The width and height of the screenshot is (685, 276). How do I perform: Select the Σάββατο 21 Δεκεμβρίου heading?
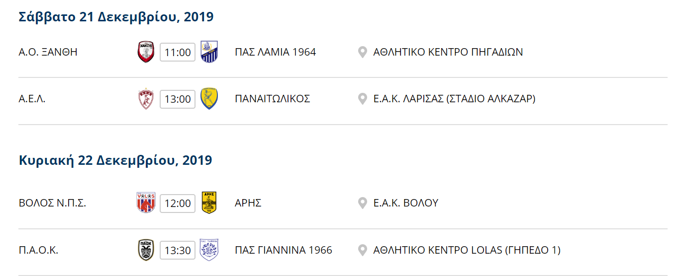tap(116, 17)
